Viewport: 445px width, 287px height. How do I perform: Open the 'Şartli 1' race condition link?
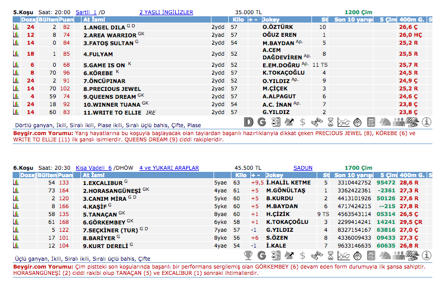[86, 12]
